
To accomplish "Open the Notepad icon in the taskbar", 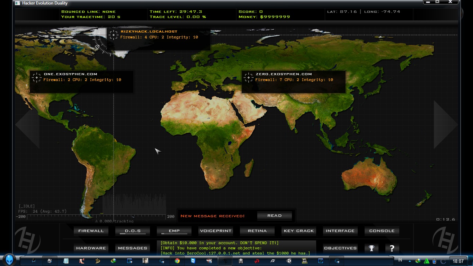I will (66, 260).
